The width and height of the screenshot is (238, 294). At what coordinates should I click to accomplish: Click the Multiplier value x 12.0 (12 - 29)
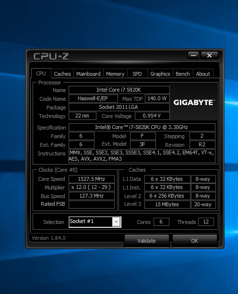92,188
